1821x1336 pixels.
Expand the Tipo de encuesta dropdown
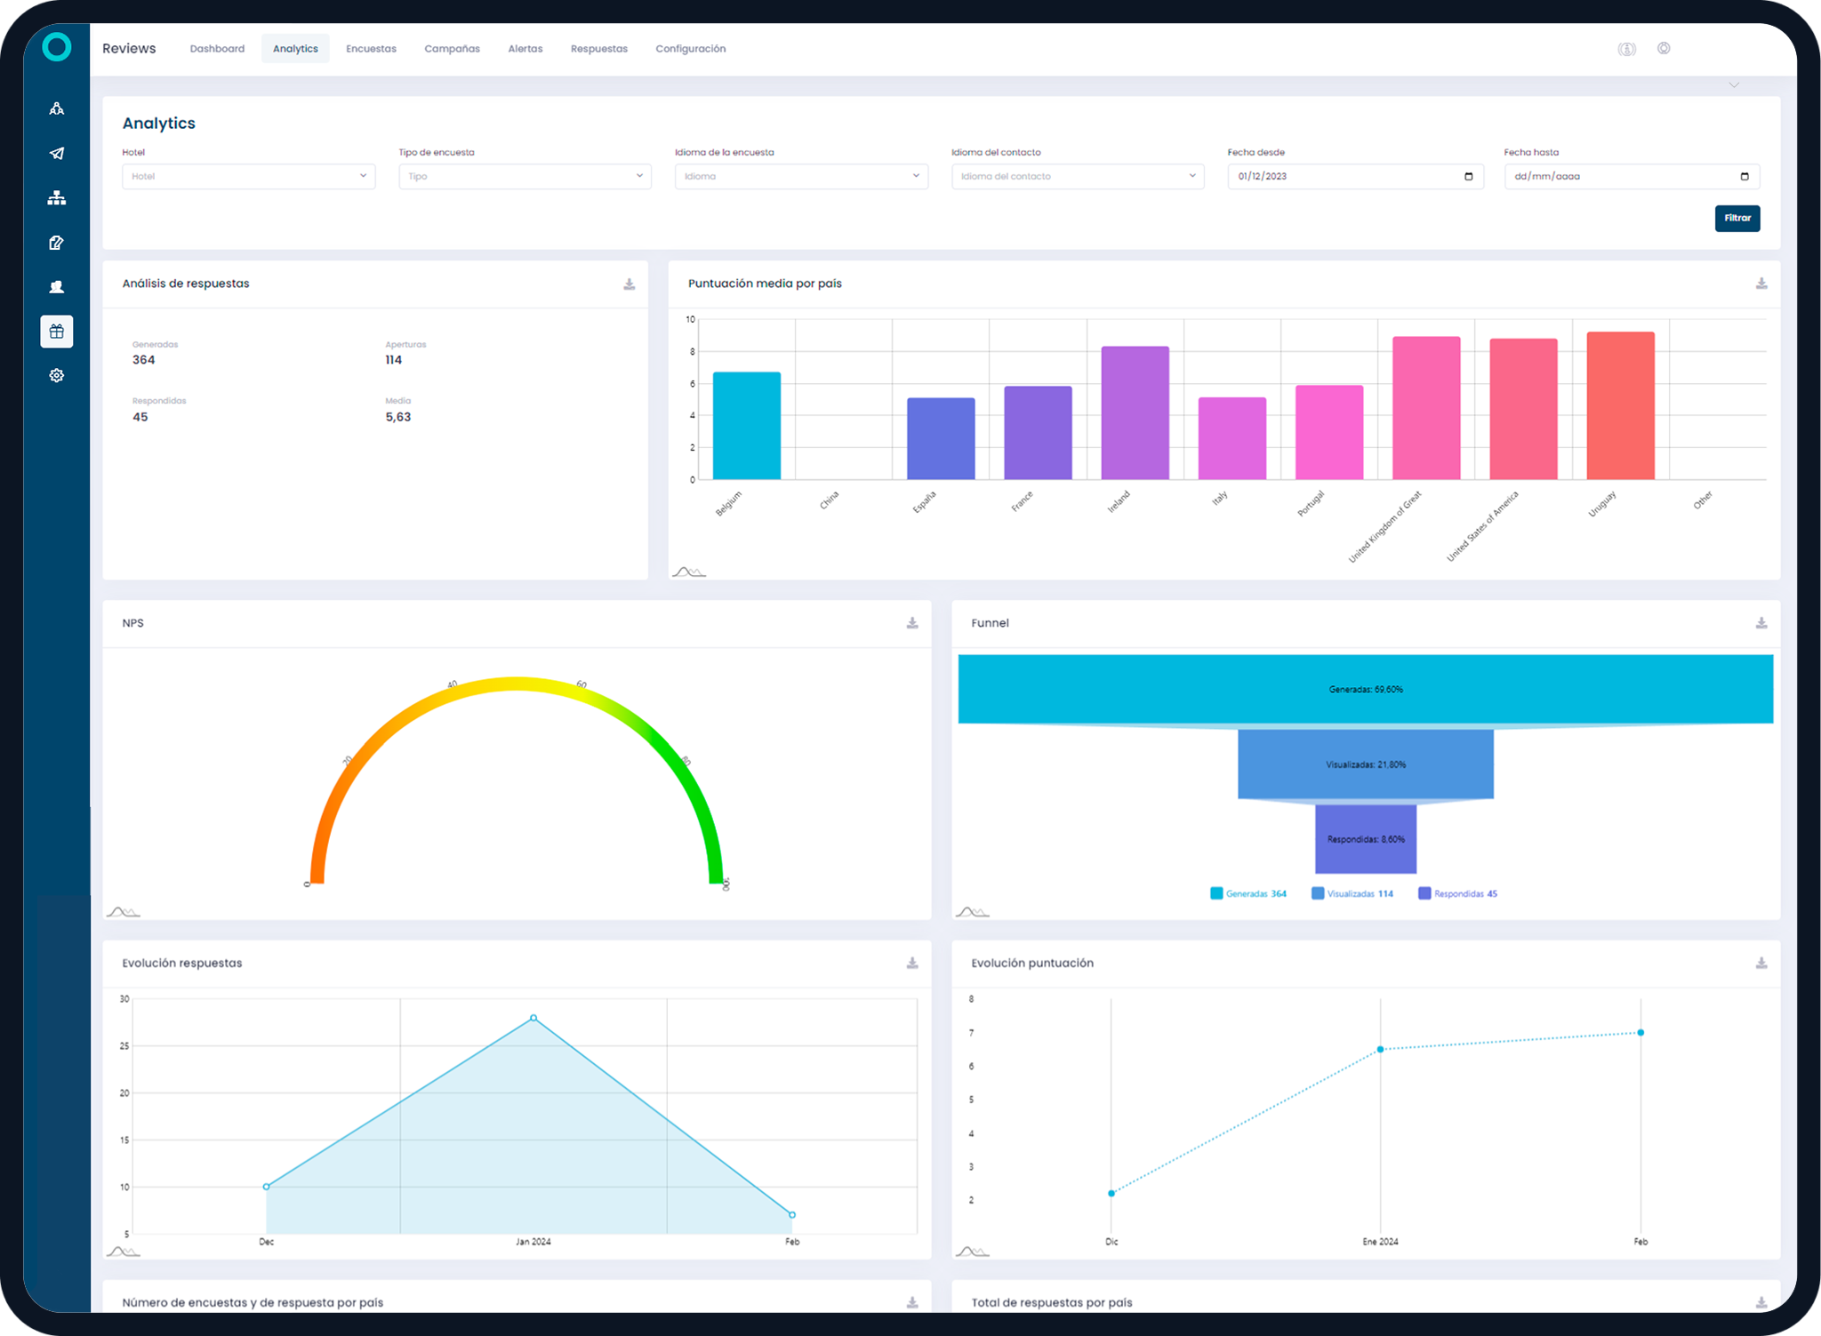[x=525, y=176]
